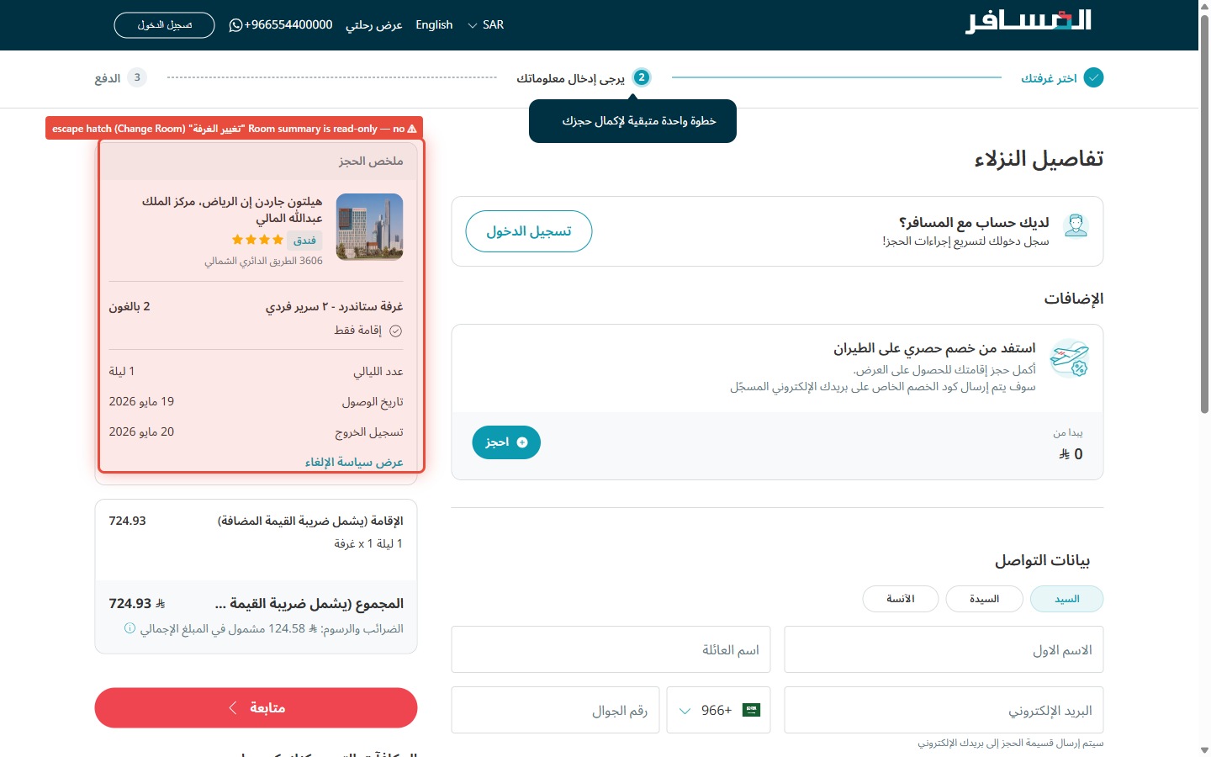This screenshot has width=1211, height=757.
Task: Click the arrival date 19 مايو 2026
Action: pyautogui.click(x=141, y=402)
